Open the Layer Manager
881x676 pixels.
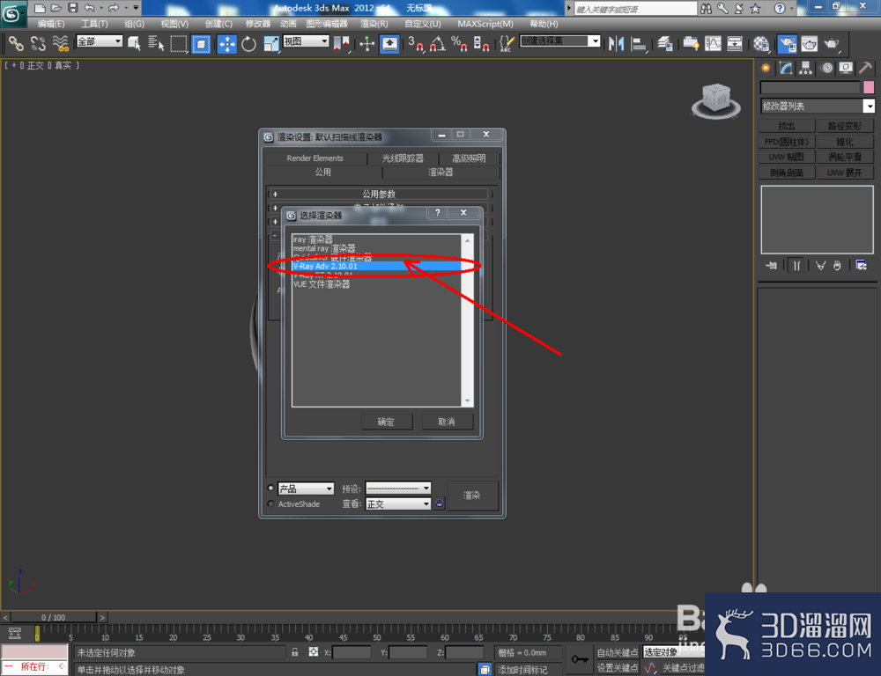point(664,43)
